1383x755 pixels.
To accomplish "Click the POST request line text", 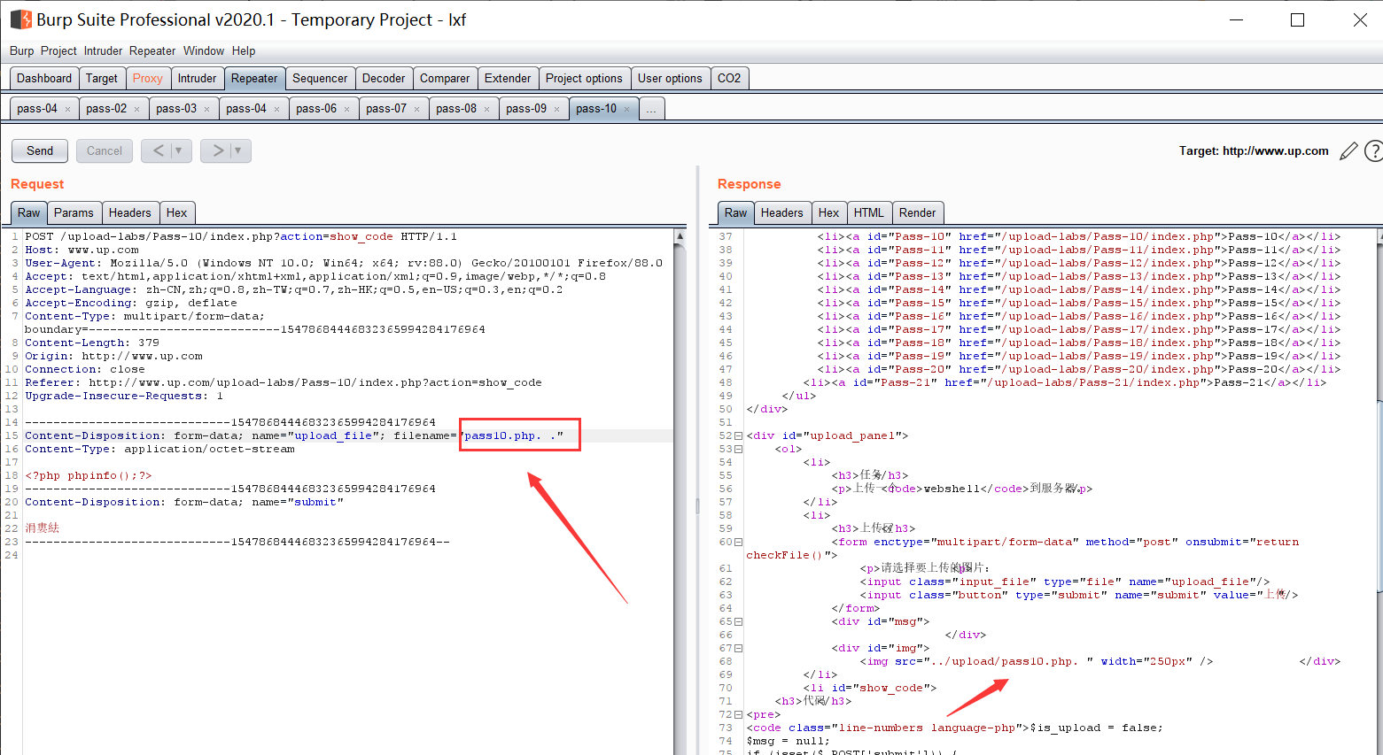I will coord(241,236).
